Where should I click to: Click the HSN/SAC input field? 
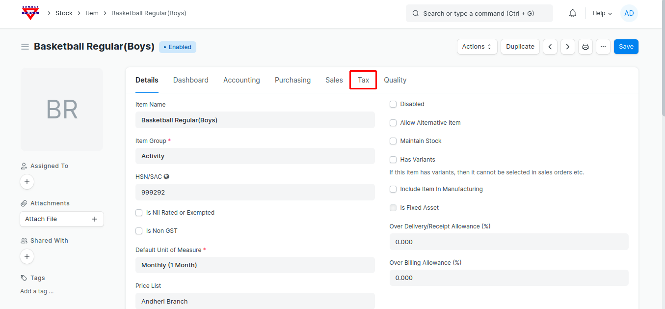255,192
